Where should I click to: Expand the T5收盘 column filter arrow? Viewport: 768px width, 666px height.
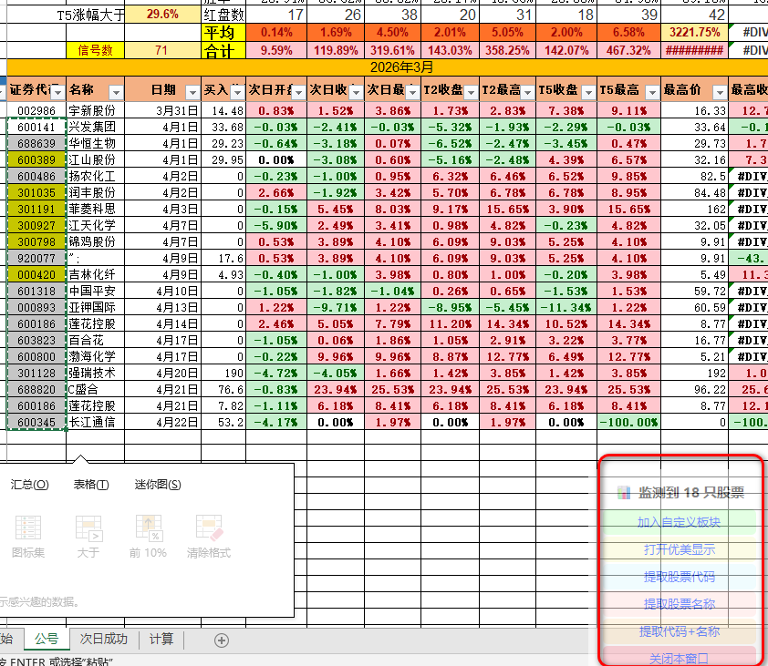click(x=587, y=91)
